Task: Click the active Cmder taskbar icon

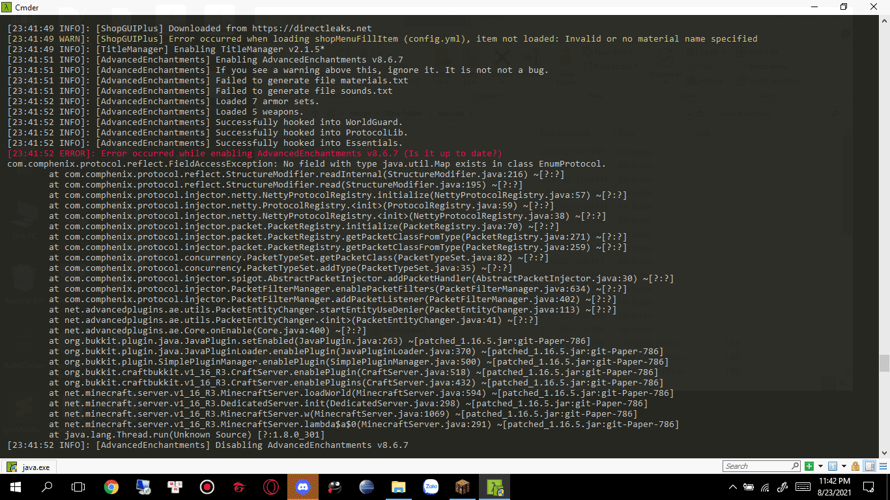Action: pyautogui.click(x=495, y=486)
